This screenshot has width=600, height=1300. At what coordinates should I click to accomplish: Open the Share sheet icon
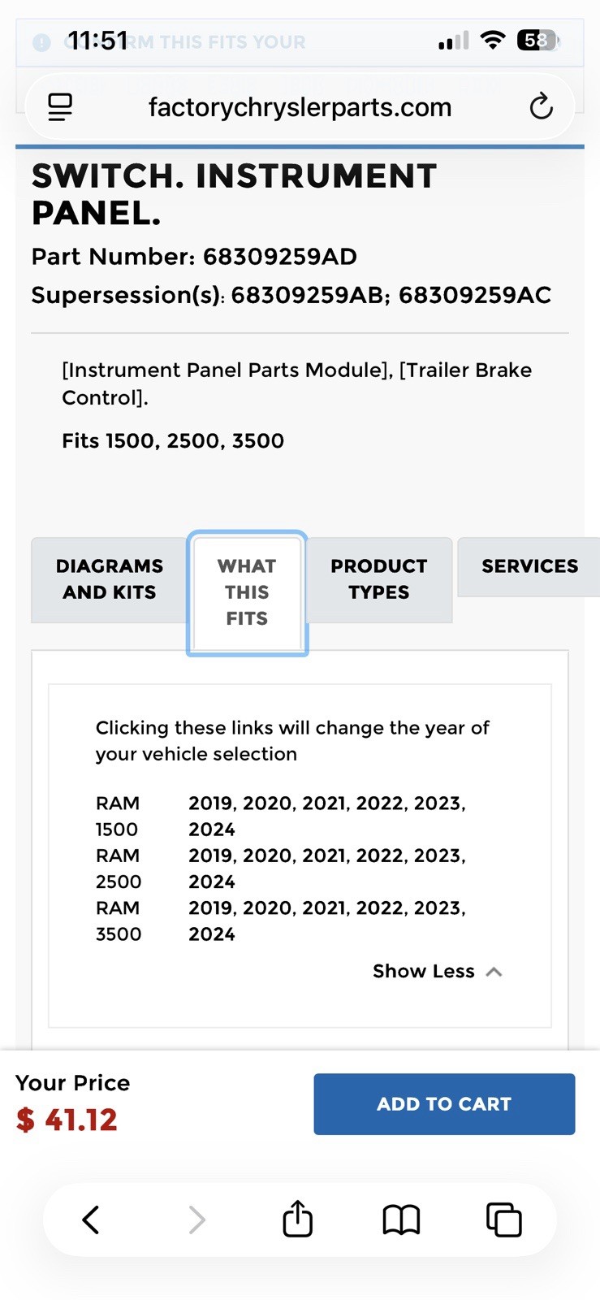(x=297, y=1218)
